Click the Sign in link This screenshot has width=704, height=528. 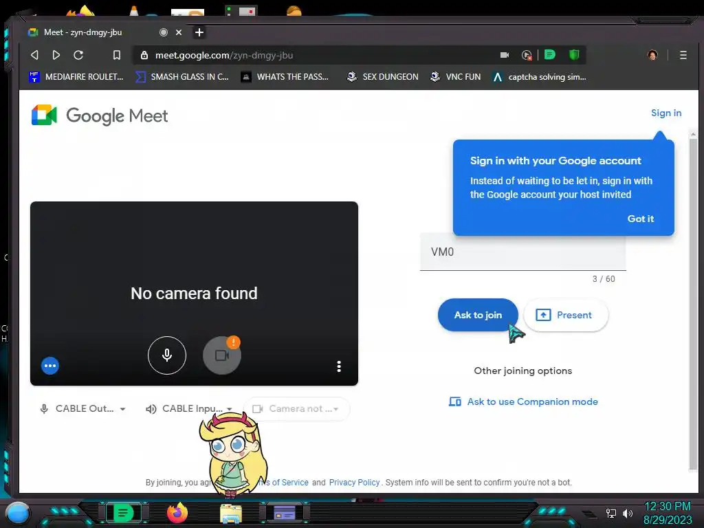[665, 113]
